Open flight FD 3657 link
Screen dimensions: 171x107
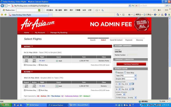tap(42, 61)
